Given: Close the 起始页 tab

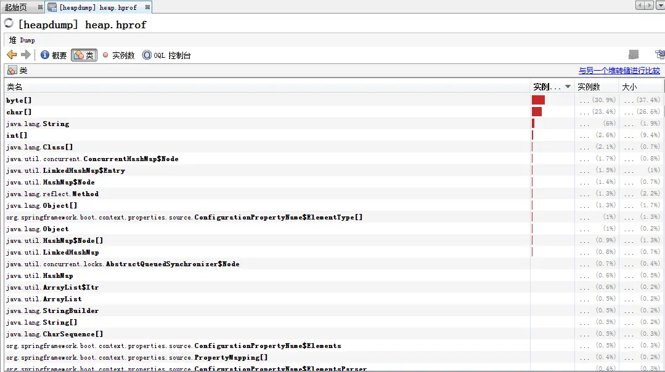Looking at the screenshot, I should 40,7.
